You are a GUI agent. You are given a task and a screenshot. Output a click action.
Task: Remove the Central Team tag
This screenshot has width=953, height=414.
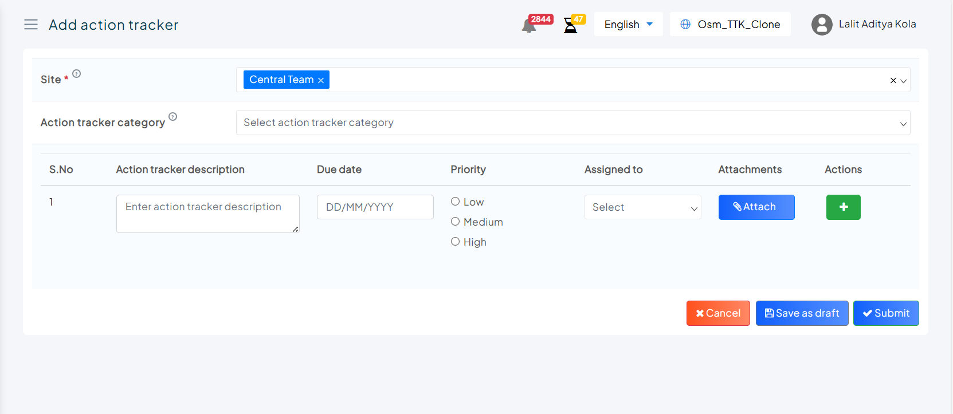[x=321, y=80]
